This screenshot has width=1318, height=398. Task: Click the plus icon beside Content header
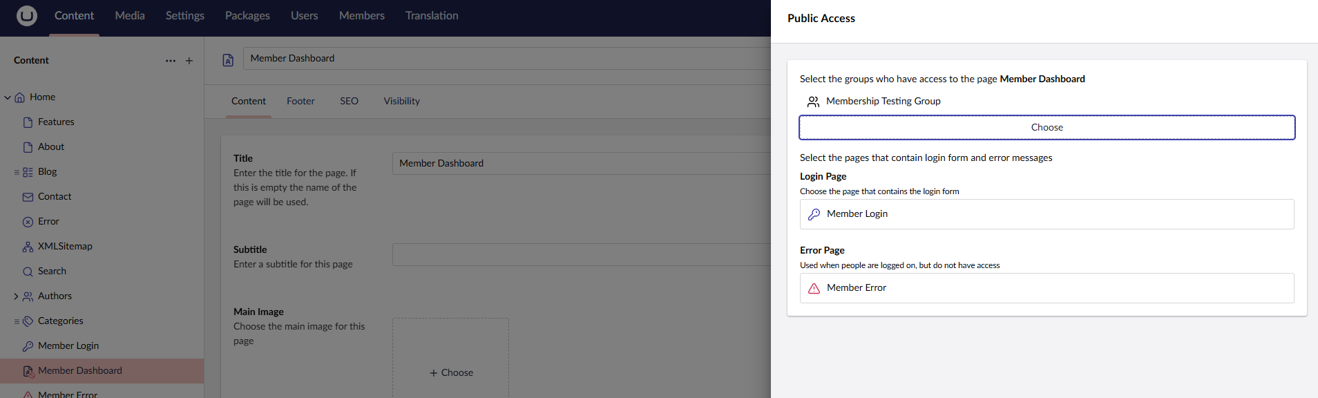[189, 61]
